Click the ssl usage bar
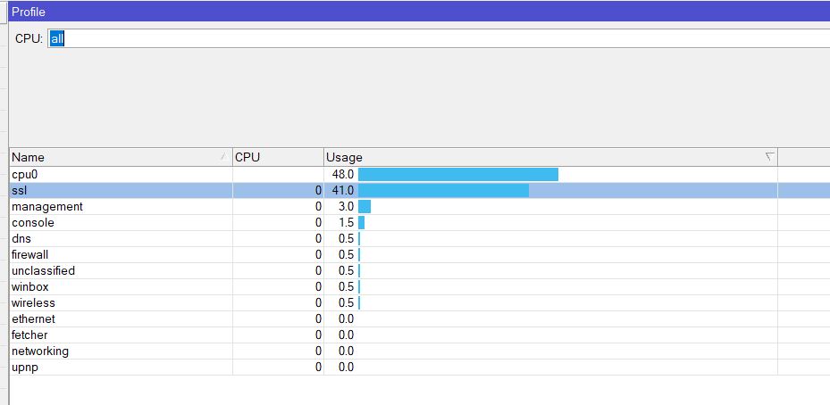 tap(443, 190)
